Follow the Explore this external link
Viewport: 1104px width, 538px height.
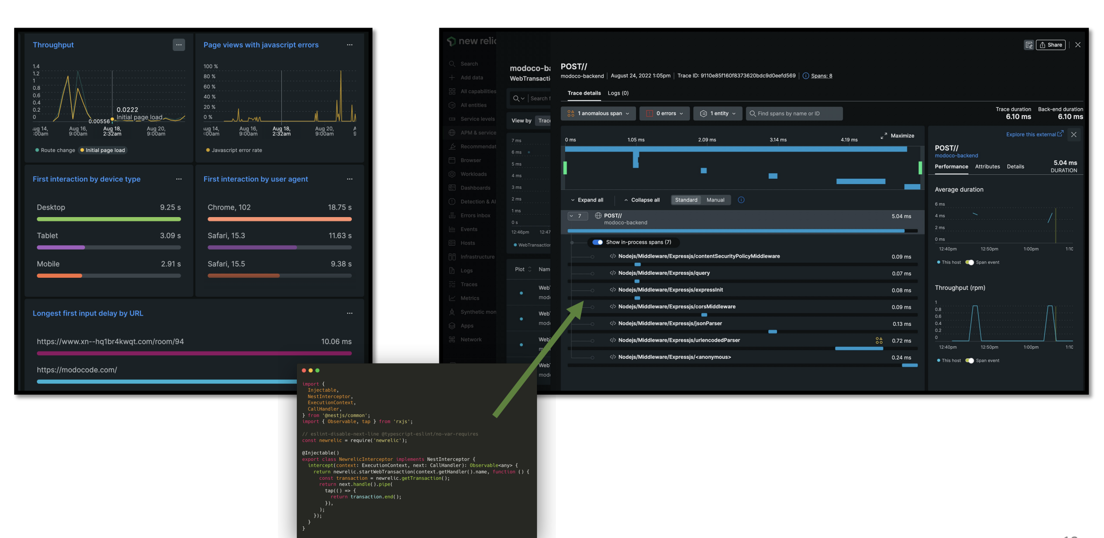click(1034, 134)
